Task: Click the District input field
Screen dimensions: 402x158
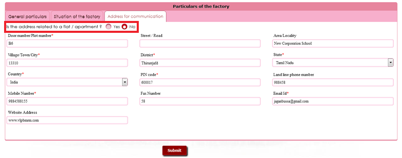Action: pos(200,63)
